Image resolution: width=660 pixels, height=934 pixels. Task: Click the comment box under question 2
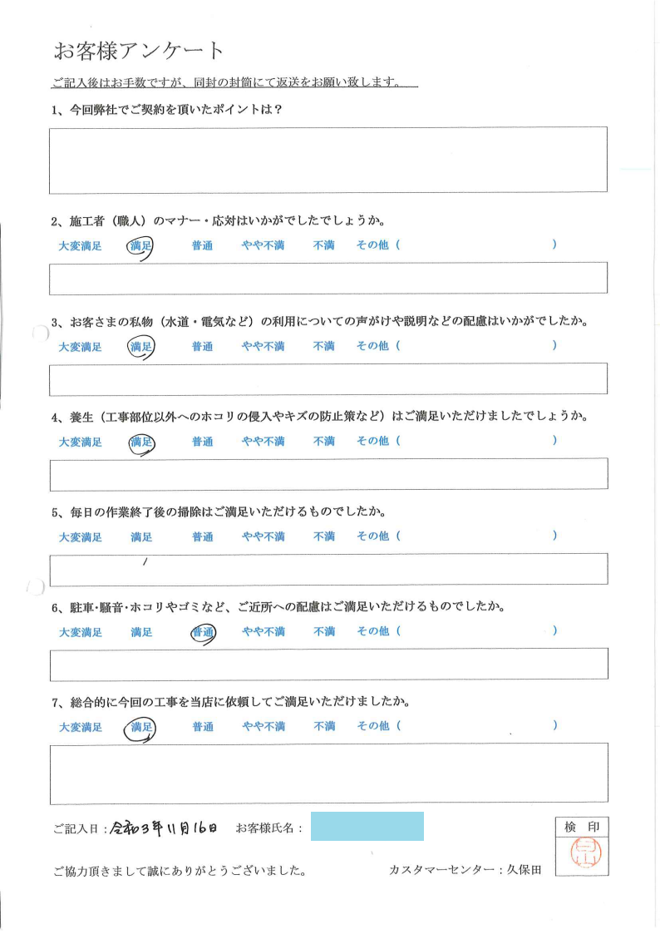pyautogui.click(x=328, y=278)
